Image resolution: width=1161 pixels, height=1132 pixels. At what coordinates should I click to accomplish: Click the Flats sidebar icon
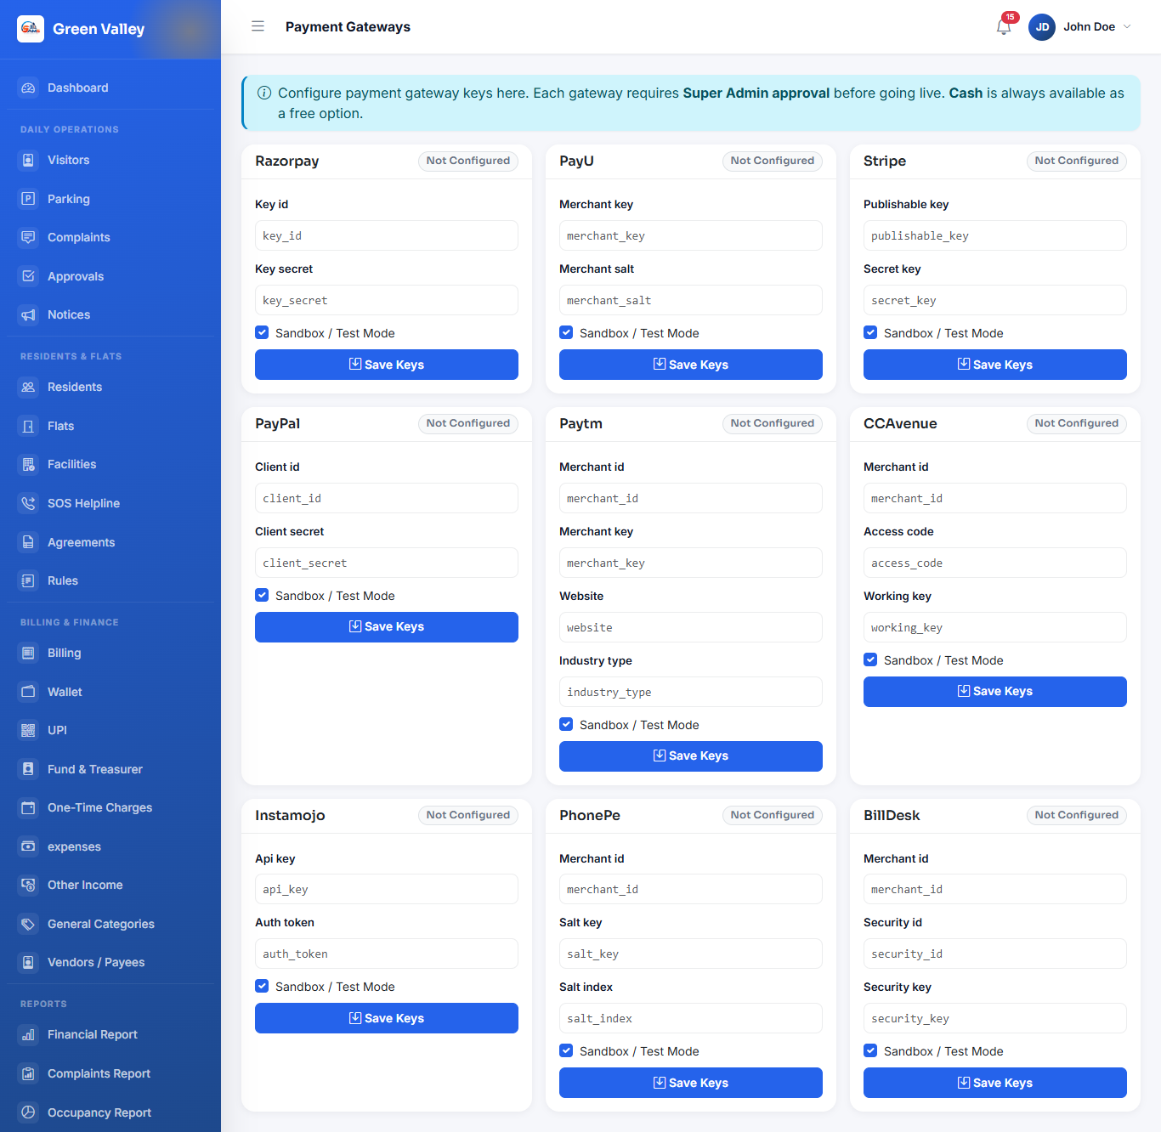click(x=28, y=426)
